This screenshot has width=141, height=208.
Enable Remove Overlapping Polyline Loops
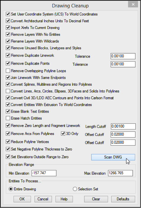point(8,71)
